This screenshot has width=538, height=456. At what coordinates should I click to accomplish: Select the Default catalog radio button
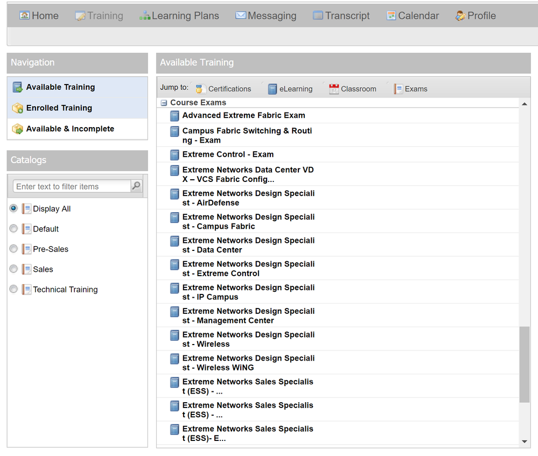(13, 229)
